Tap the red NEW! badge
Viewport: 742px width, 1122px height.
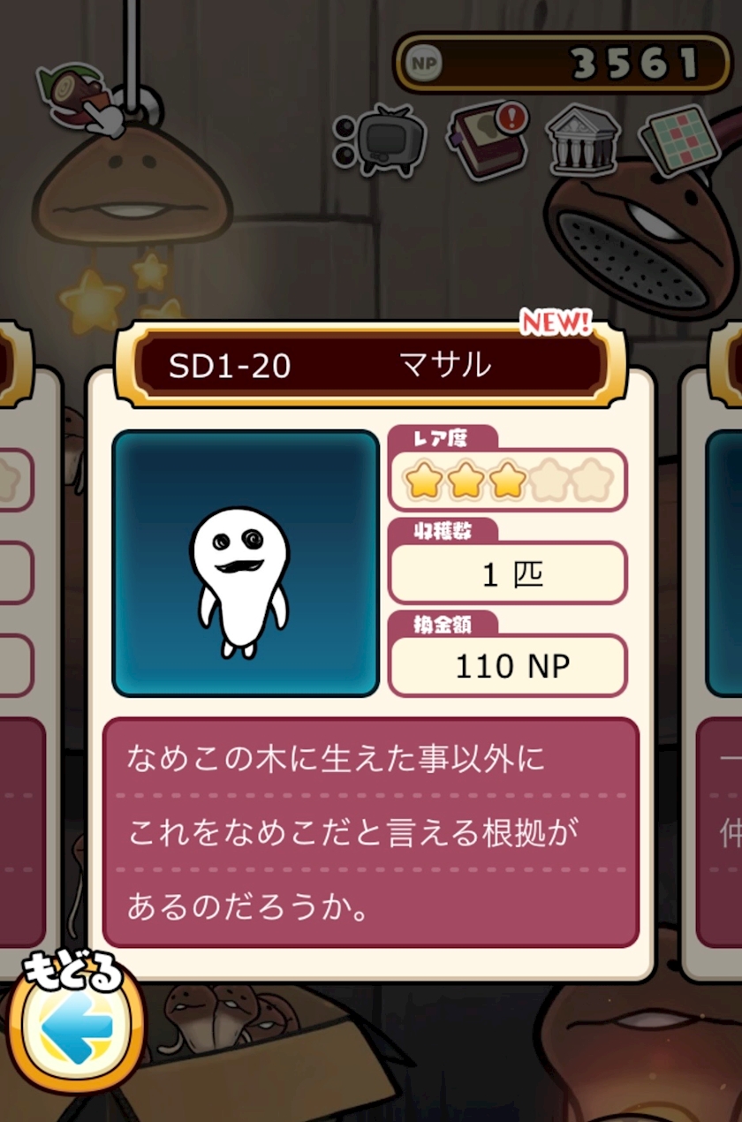point(555,323)
